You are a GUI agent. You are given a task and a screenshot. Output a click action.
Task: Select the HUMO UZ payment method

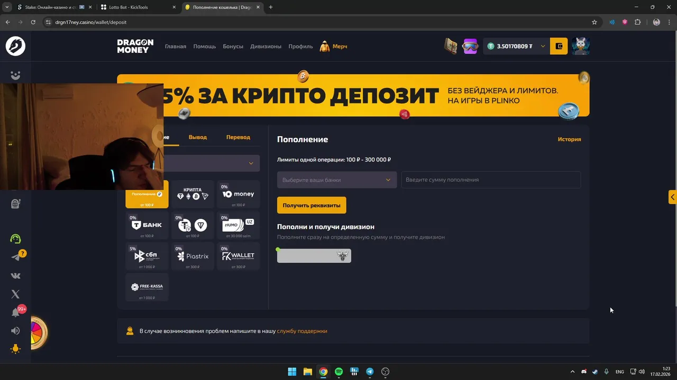click(238, 225)
